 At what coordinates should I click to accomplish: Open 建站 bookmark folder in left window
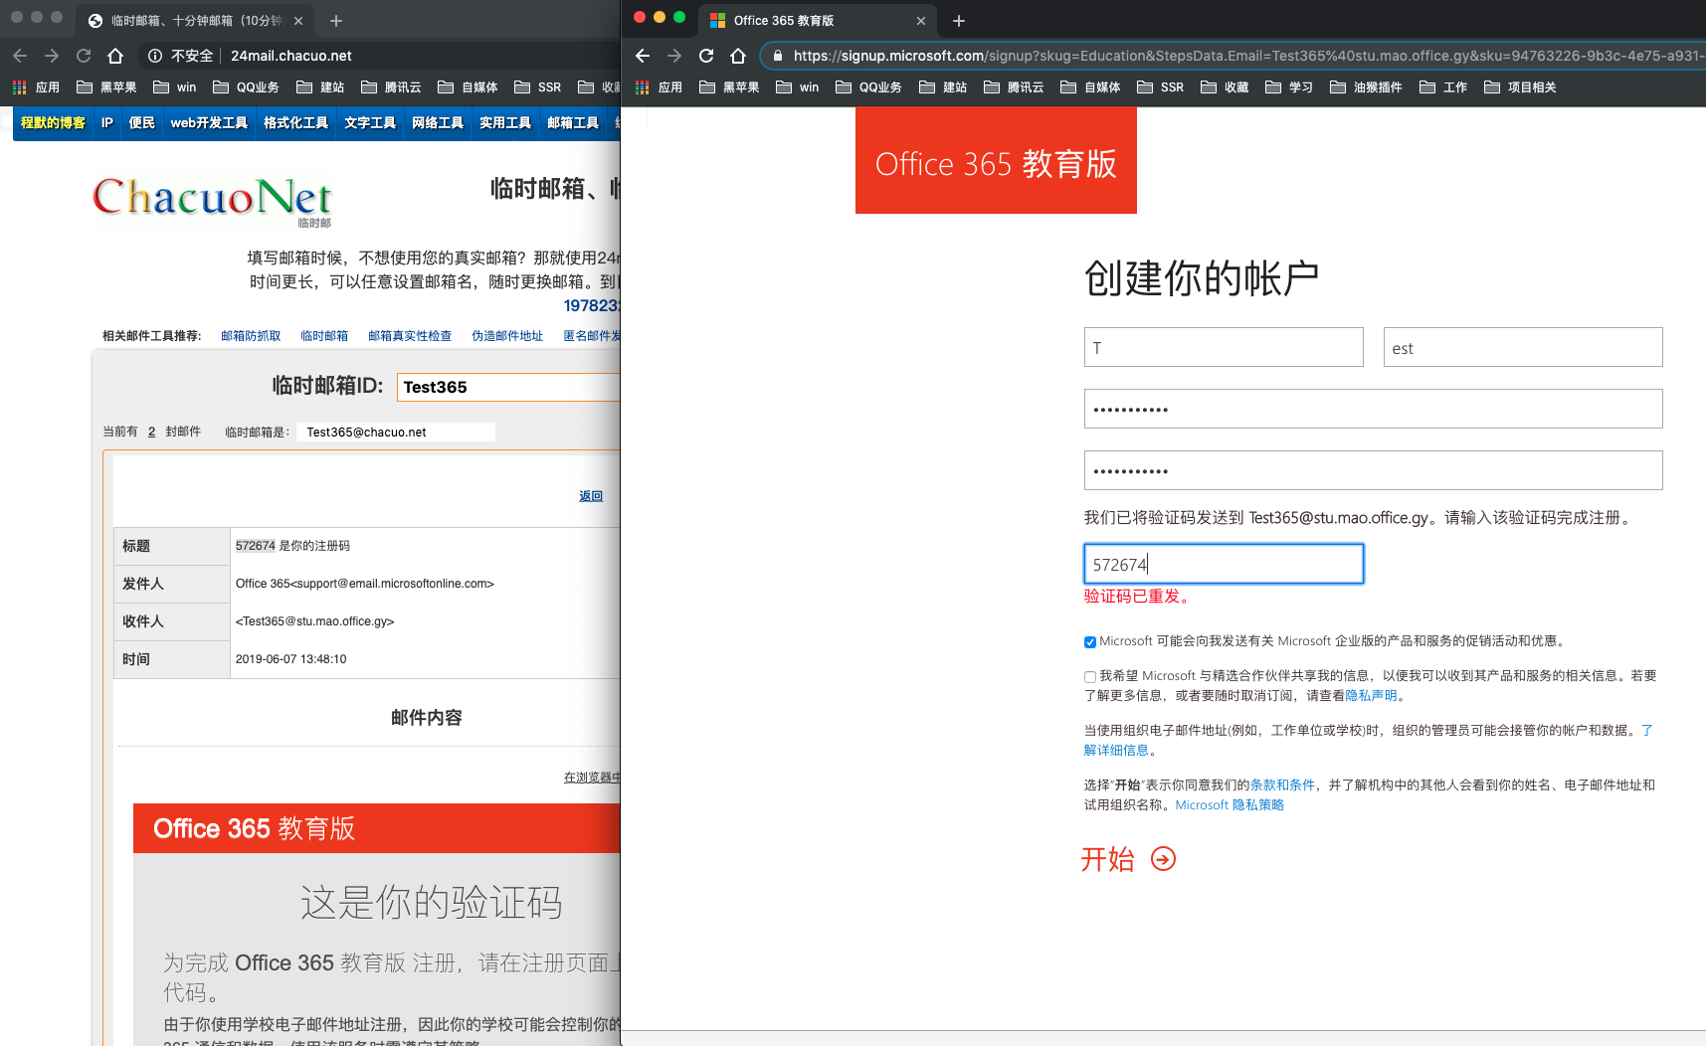tap(320, 87)
